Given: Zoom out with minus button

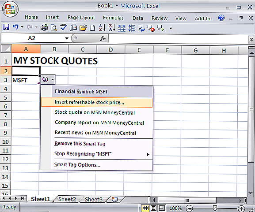Looking at the screenshot, I should tap(189, 208).
